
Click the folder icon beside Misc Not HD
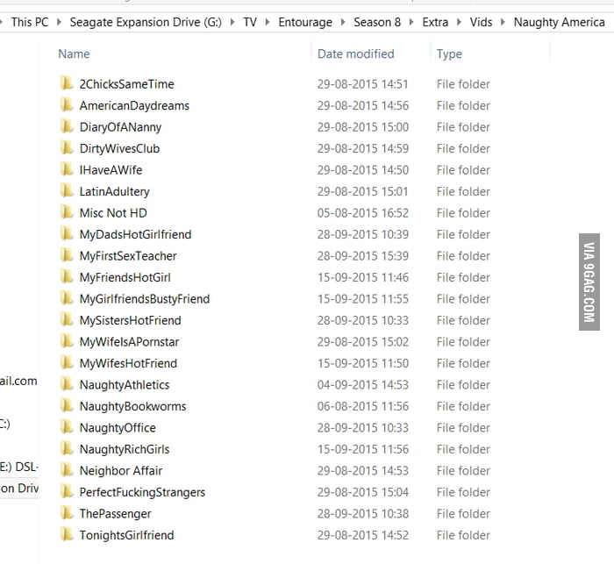pos(67,212)
